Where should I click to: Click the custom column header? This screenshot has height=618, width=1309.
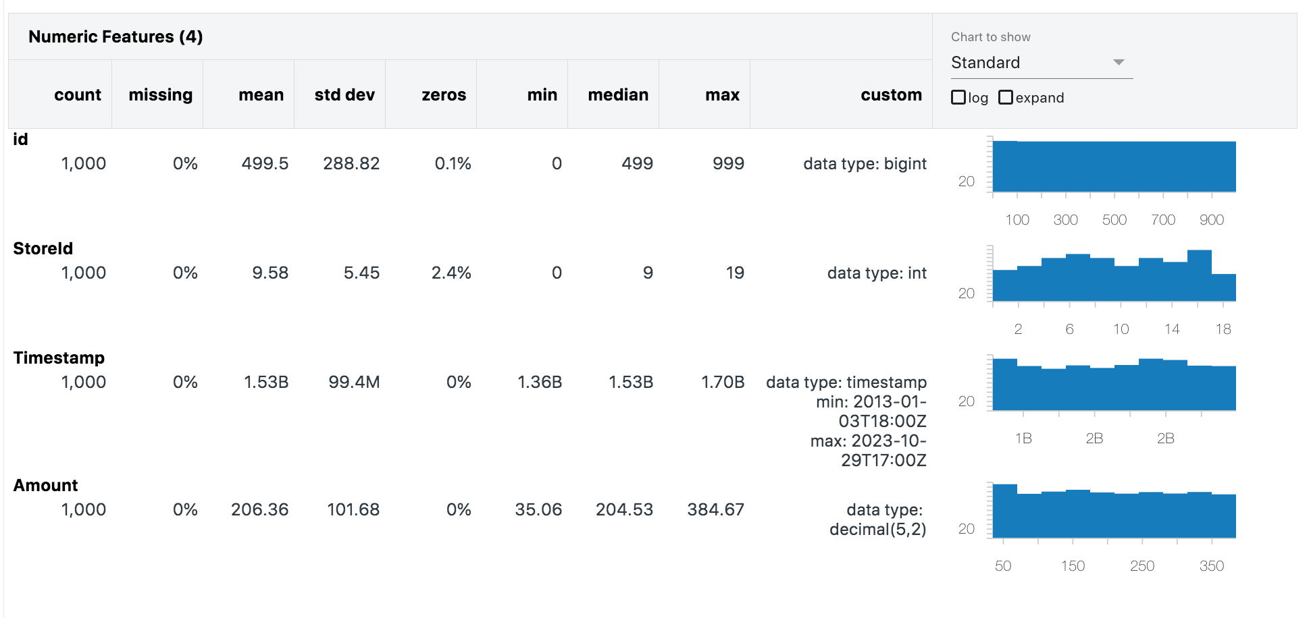[x=891, y=95]
